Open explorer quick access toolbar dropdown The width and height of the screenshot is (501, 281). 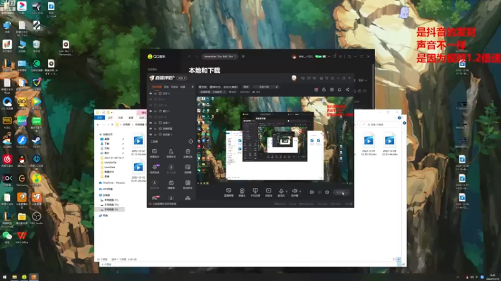[x=112, y=112]
